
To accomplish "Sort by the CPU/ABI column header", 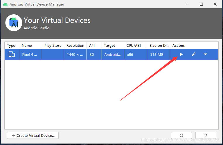I will pos(136,46).
